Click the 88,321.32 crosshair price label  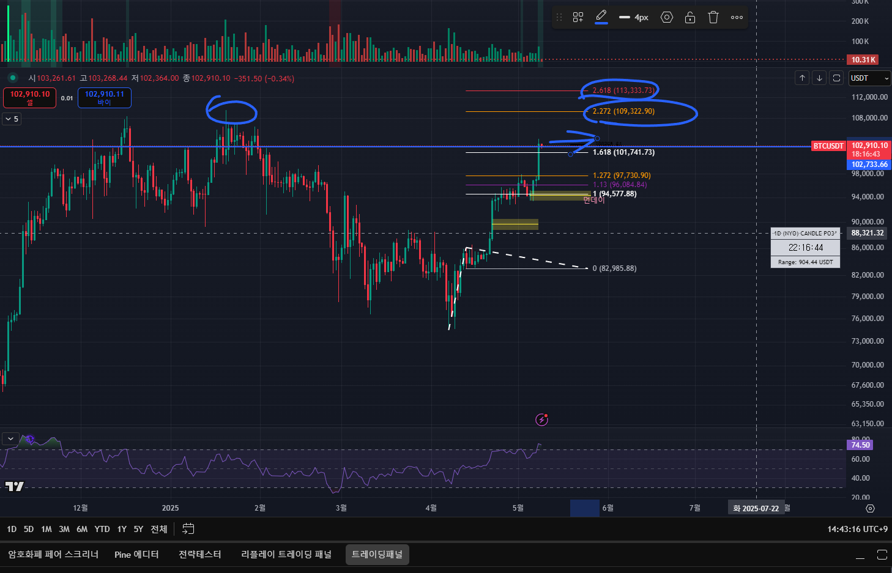tap(868, 233)
